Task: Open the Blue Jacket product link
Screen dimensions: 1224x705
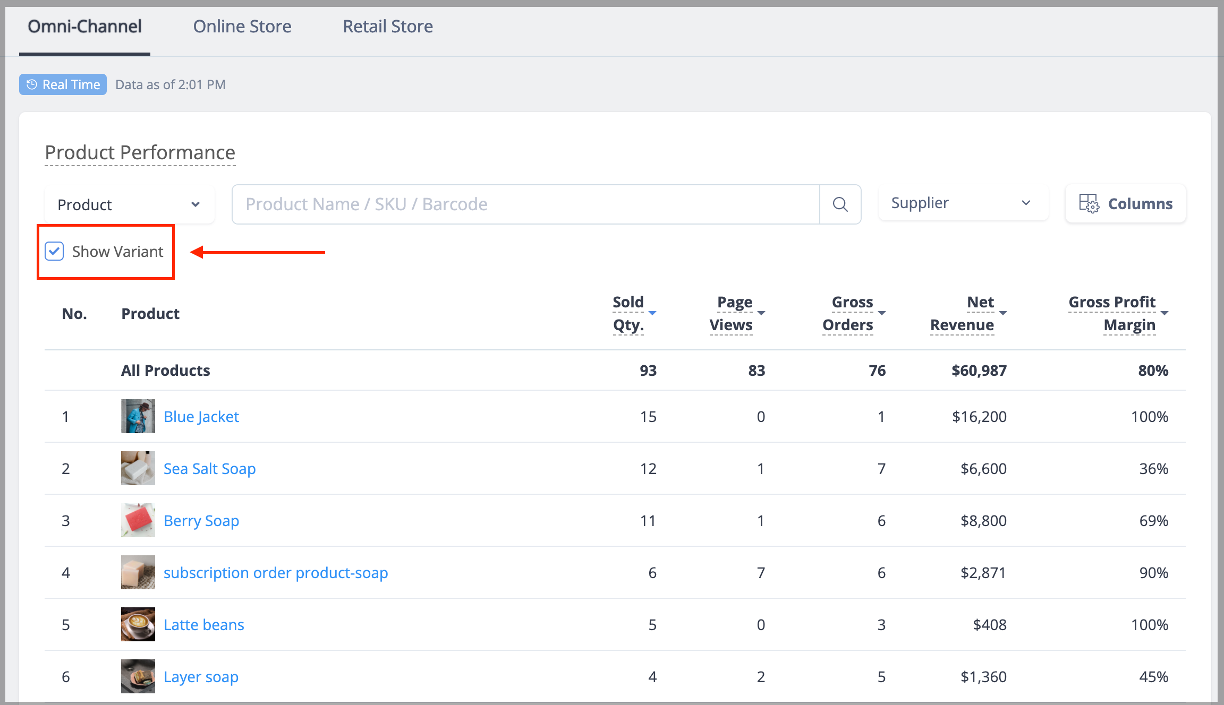Action: coord(201,417)
